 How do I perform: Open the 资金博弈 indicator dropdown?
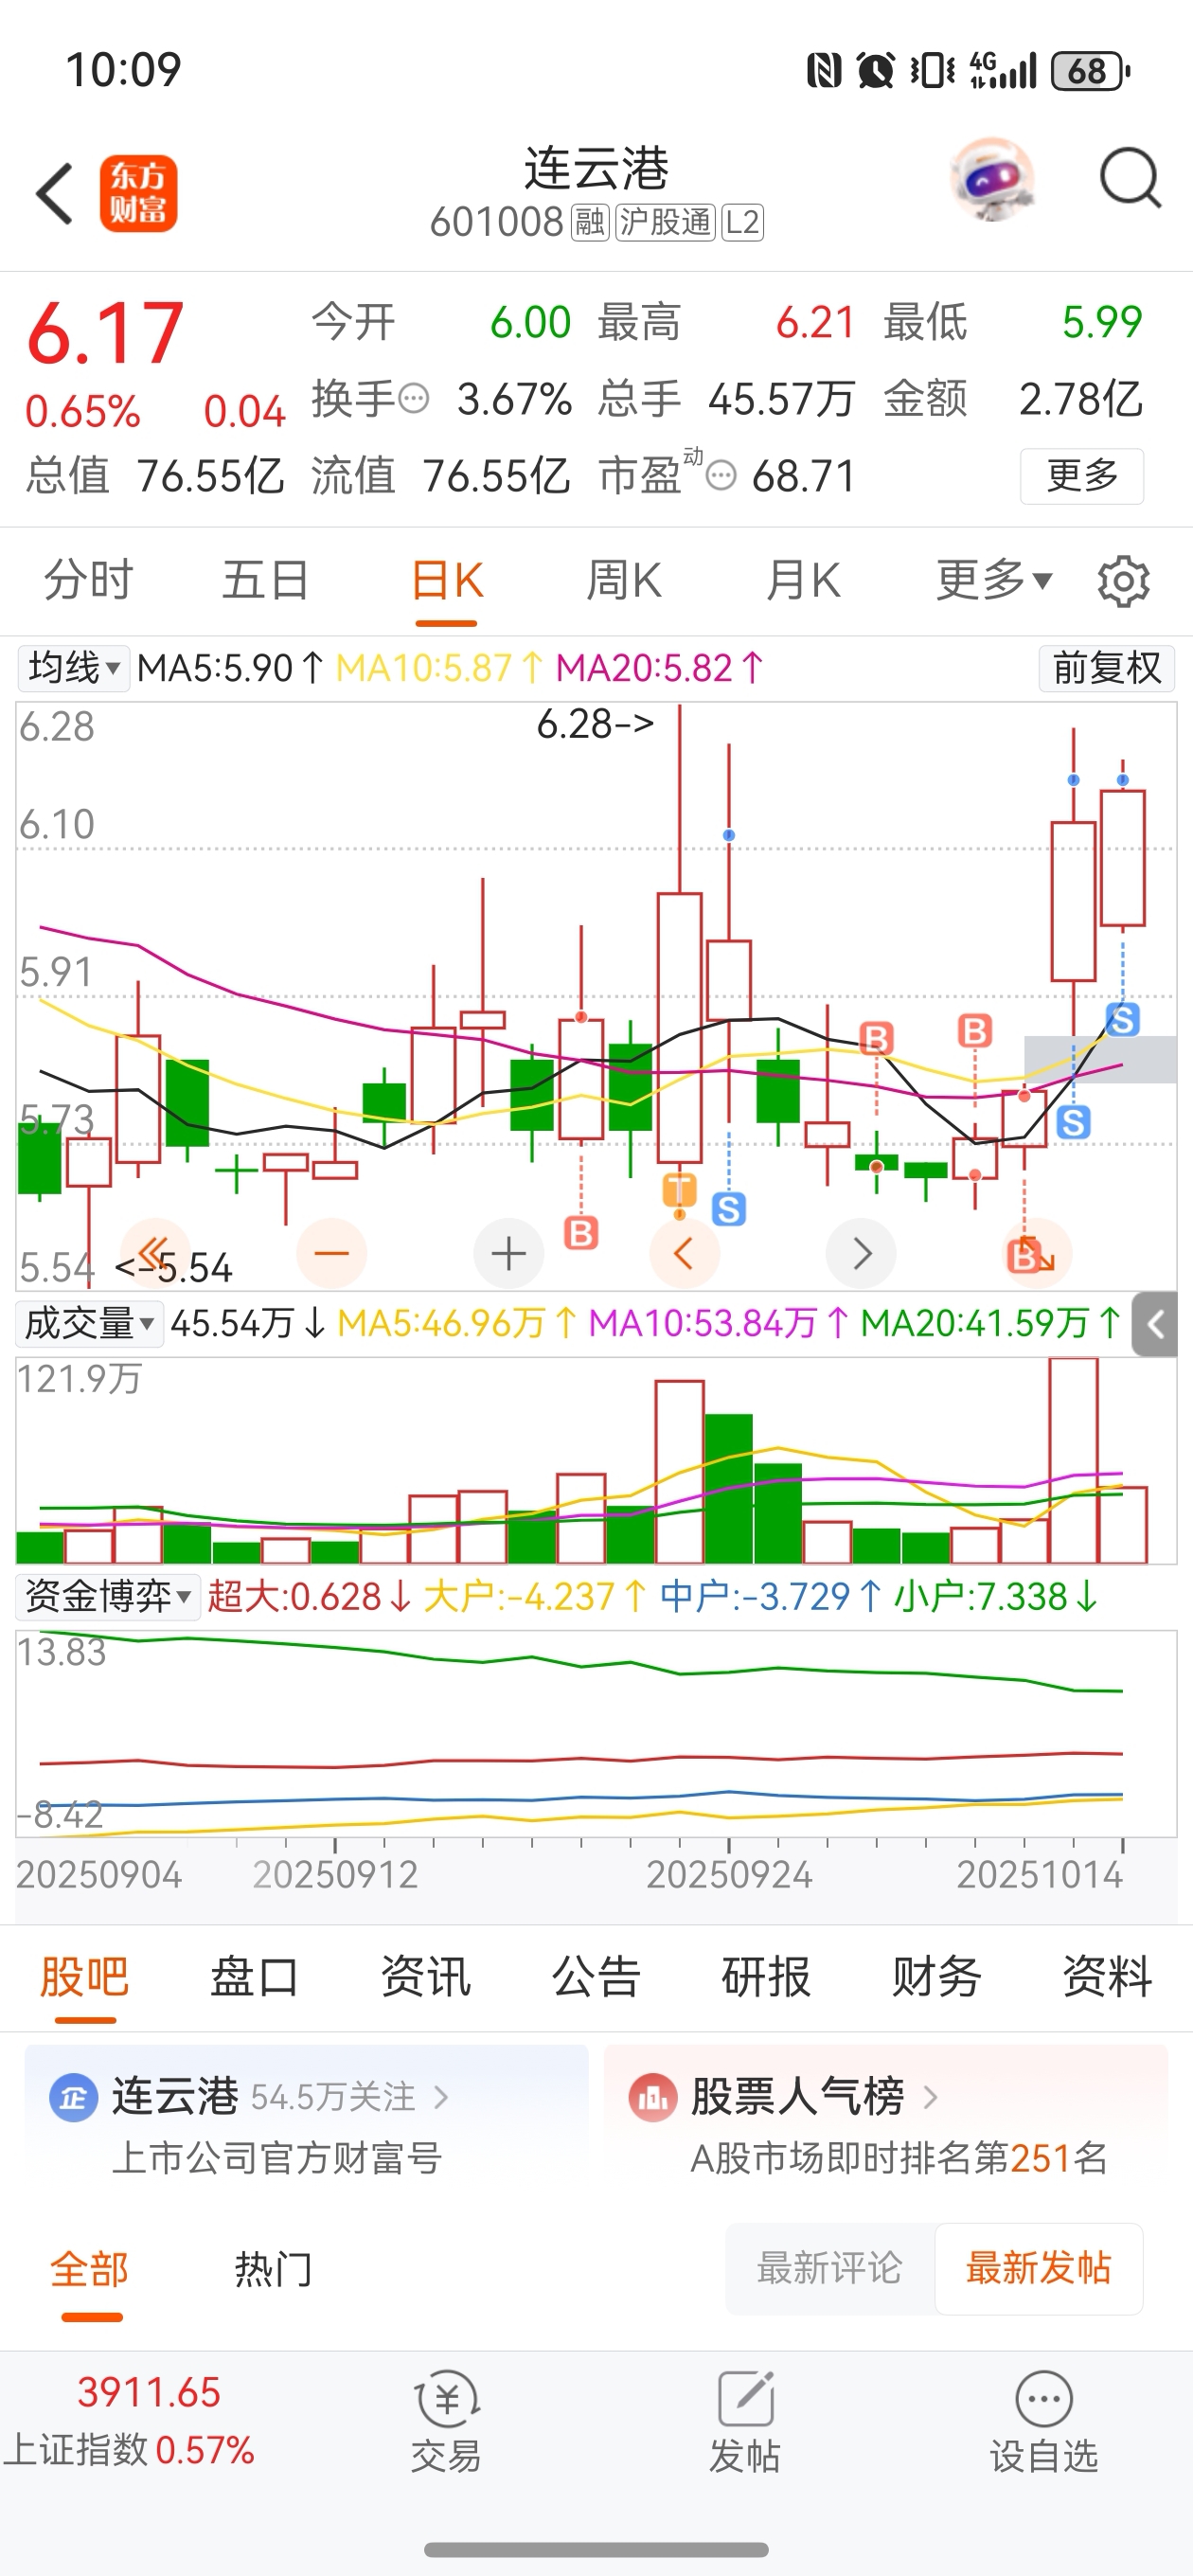coord(108,1597)
